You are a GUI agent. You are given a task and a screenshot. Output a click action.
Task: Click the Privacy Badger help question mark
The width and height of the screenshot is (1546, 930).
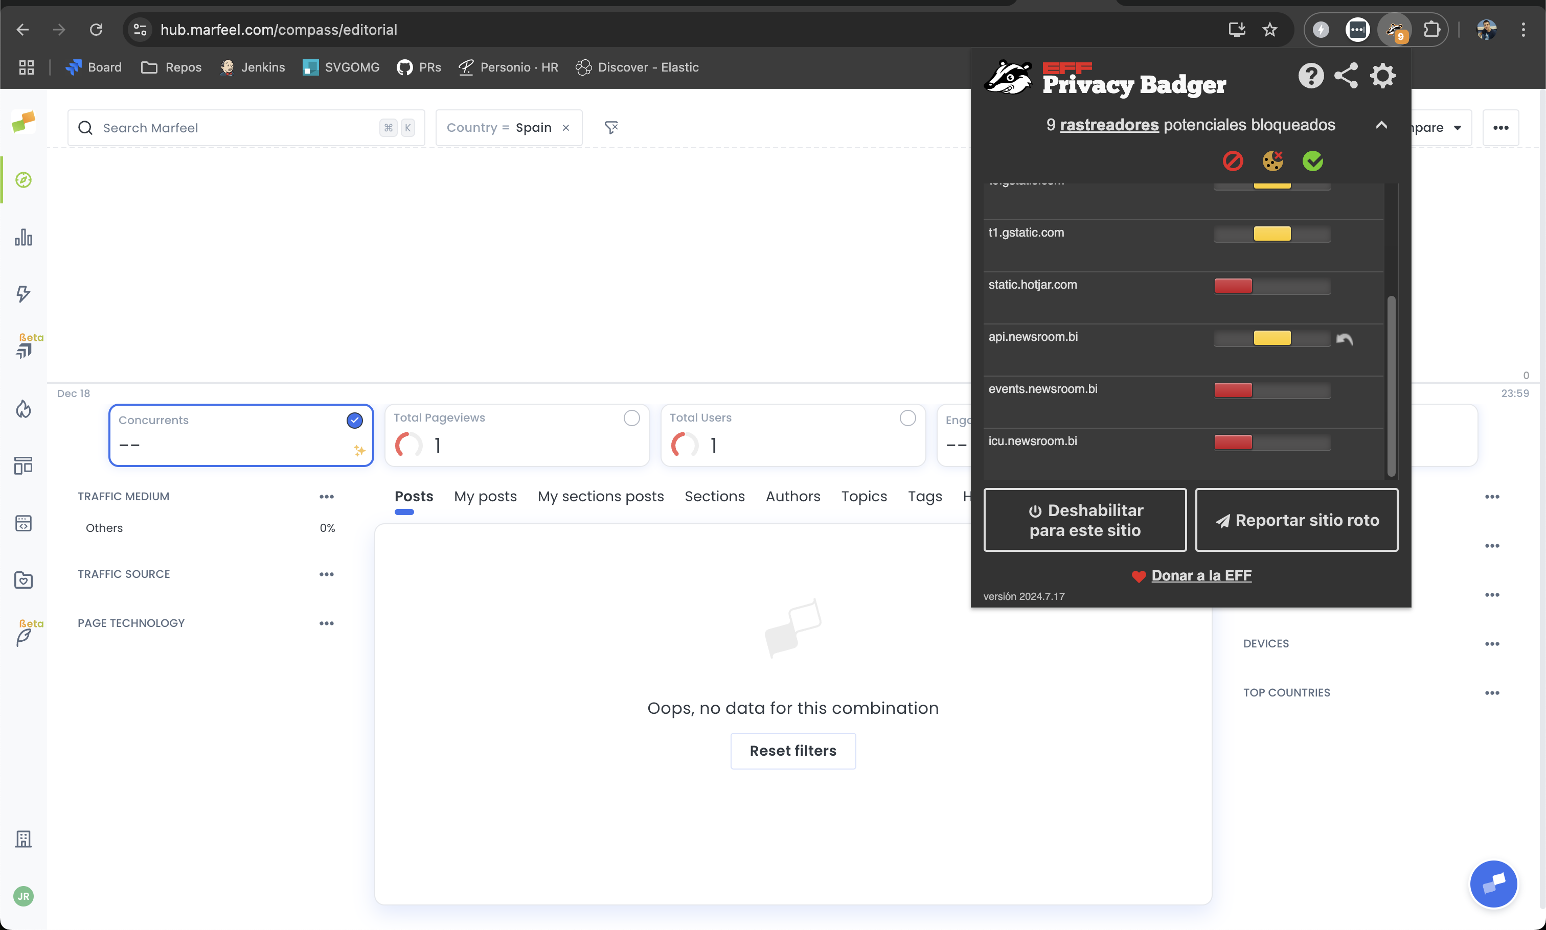(1310, 75)
